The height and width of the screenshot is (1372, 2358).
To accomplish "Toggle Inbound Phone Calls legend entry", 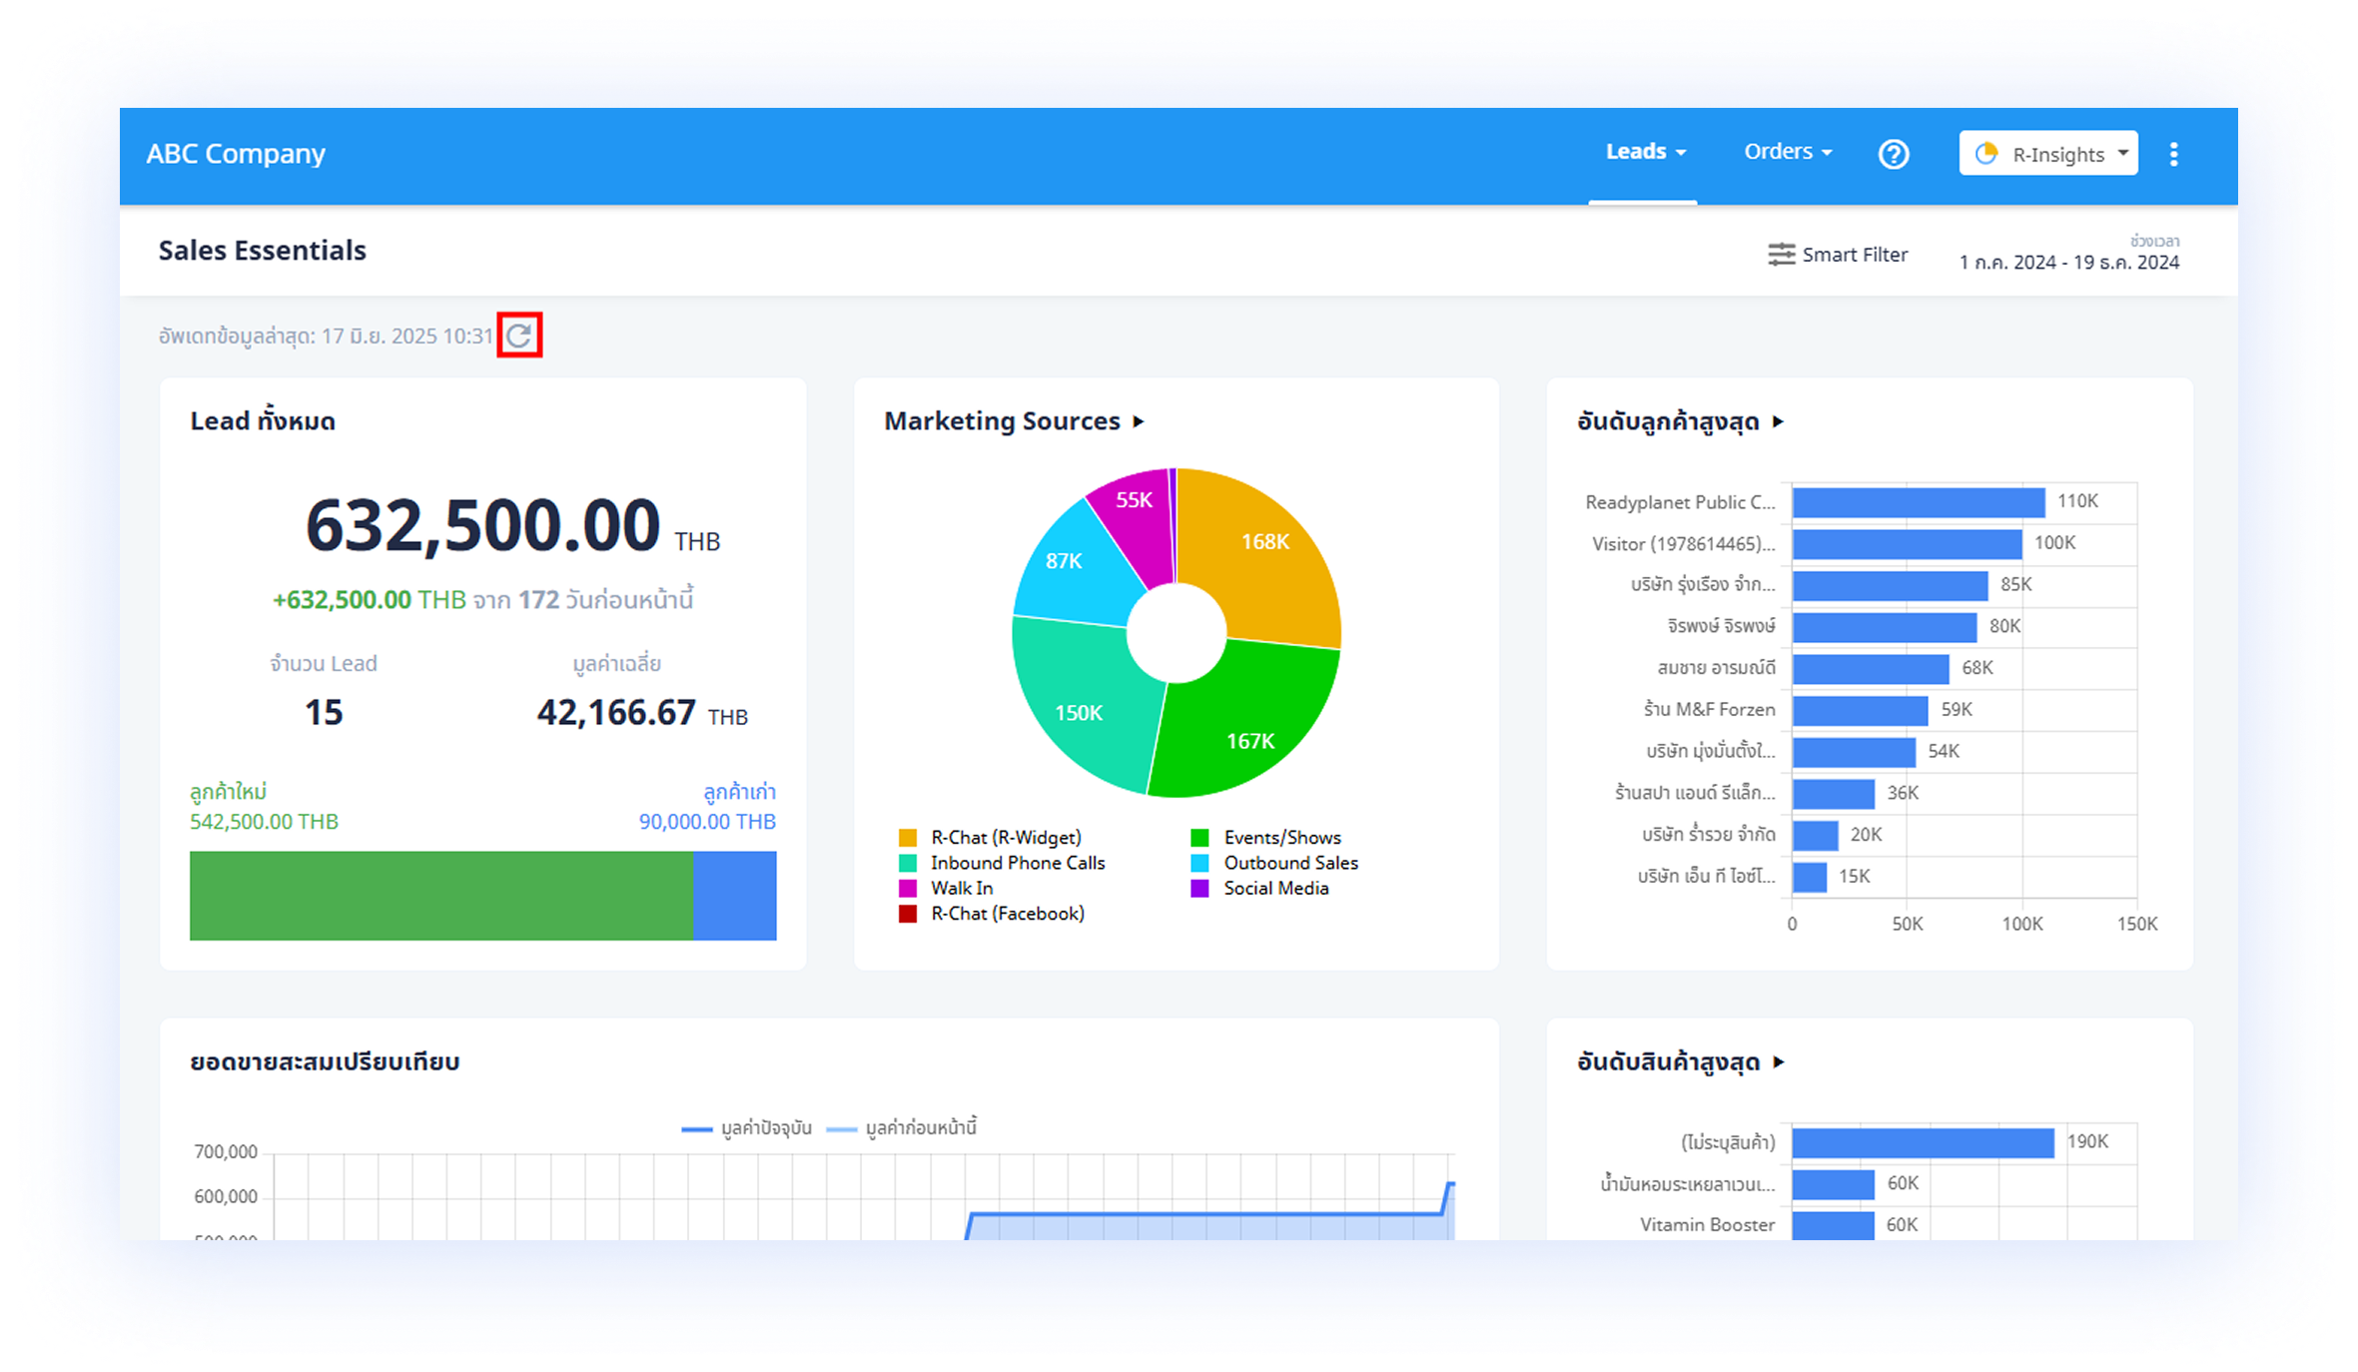I will 1017,863.
